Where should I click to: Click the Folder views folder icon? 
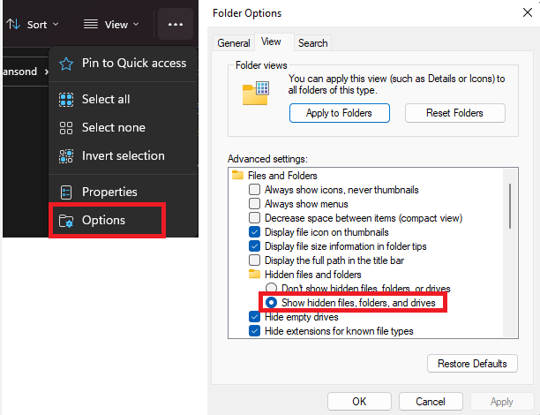[256, 94]
